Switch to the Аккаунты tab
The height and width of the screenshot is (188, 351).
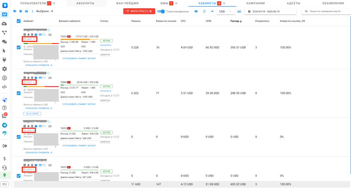coord(85,3)
